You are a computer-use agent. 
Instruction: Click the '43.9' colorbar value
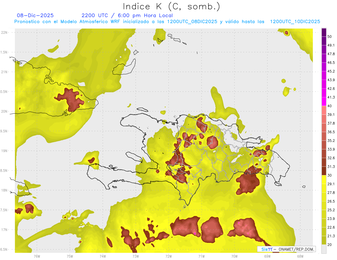click(x=331, y=80)
